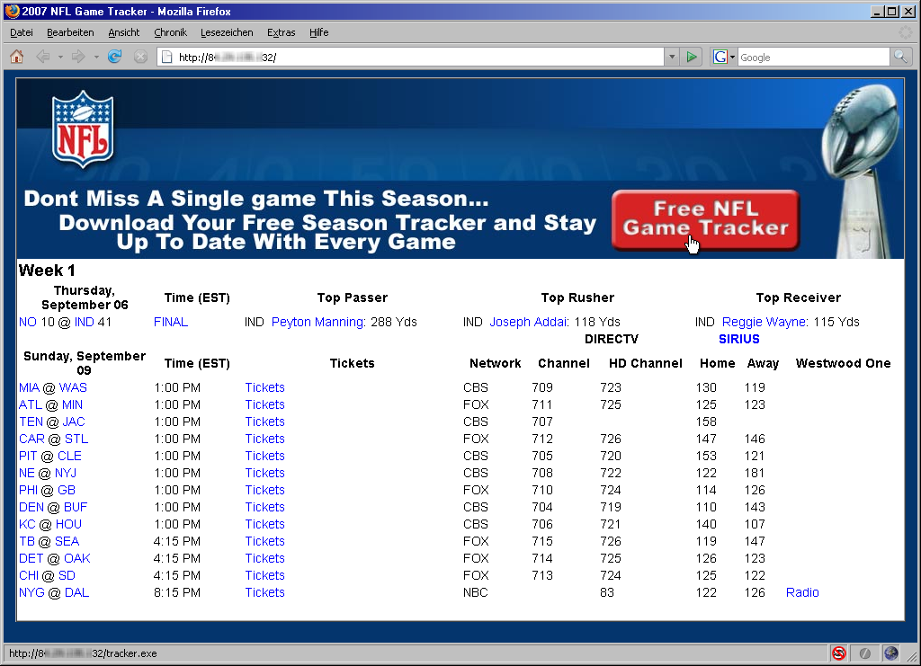Open the Chronik menu
This screenshot has height=666, width=921.
point(170,32)
